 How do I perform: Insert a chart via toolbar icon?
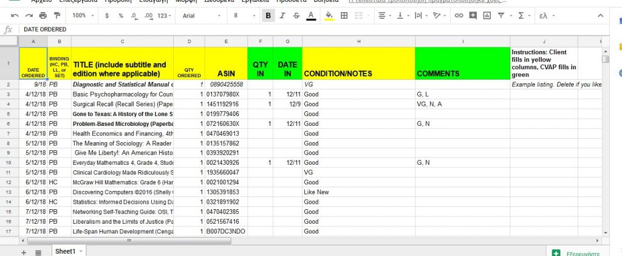[x=487, y=15]
